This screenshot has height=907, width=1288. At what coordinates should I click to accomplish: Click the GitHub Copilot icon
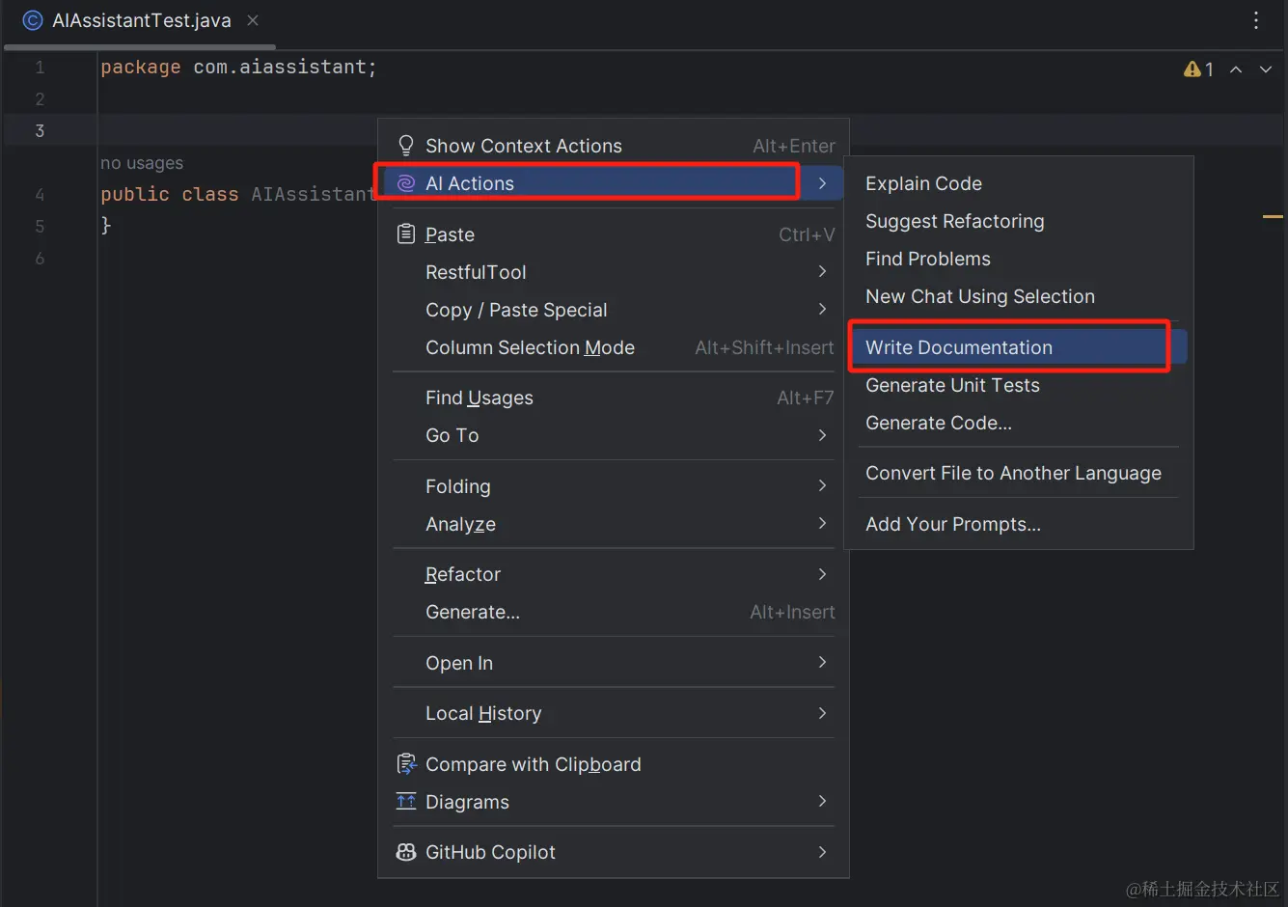(x=406, y=852)
